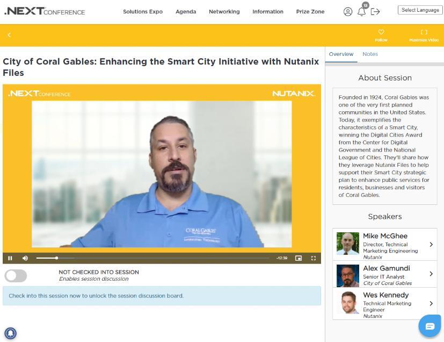This screenshot has height=342, width=444.
Task: Switch to the Notes tab
Action: [370, 54]
